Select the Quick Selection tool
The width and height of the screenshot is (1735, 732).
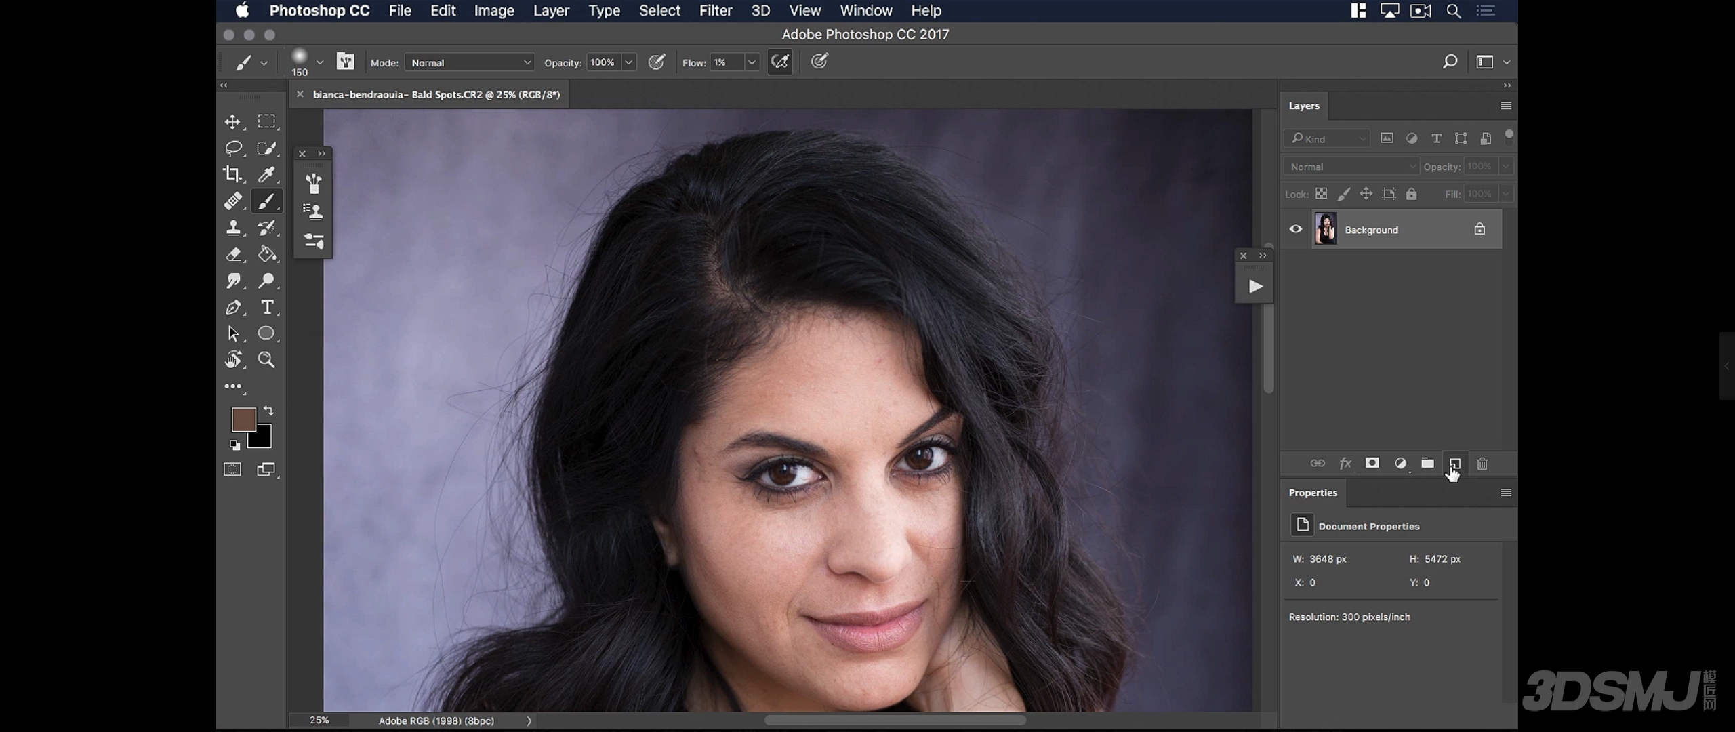[x=266, y=148]
